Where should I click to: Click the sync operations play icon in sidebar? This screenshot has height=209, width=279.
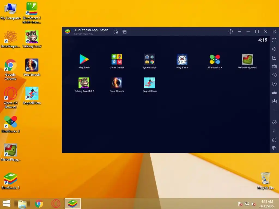274,75
